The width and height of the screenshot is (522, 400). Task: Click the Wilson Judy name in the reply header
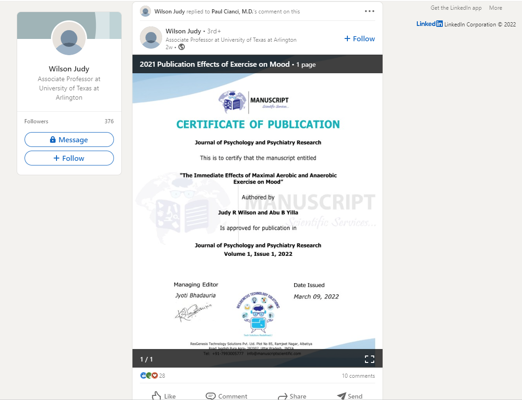(x=170, y=11)
